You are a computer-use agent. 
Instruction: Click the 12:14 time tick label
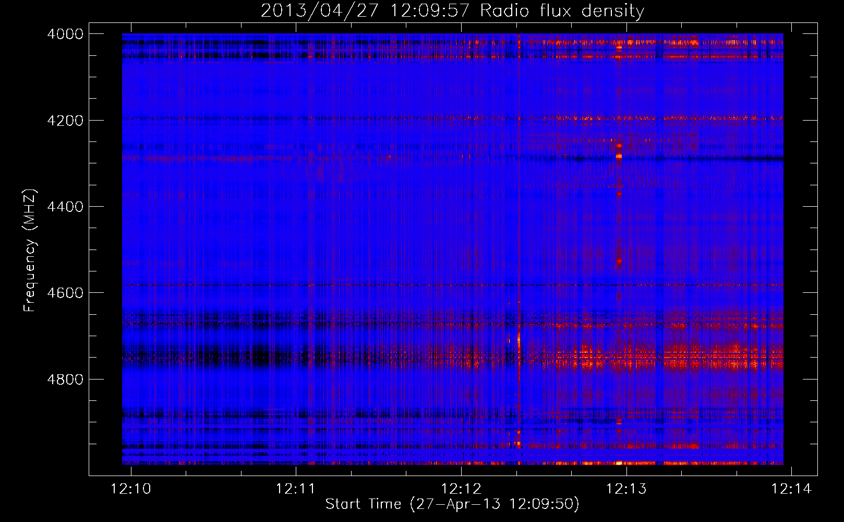click(791, 489)
